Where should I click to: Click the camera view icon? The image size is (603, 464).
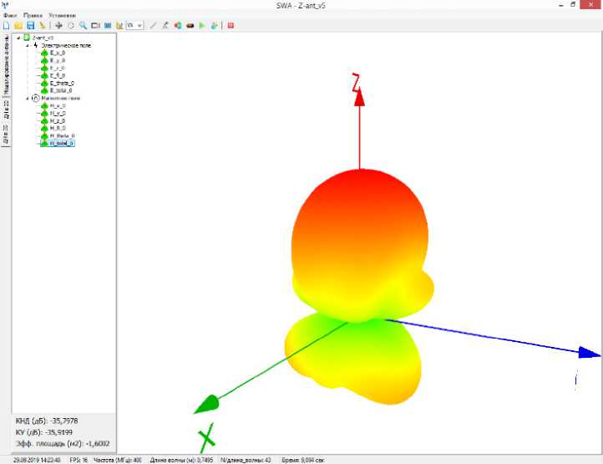(x=95, y=25)
